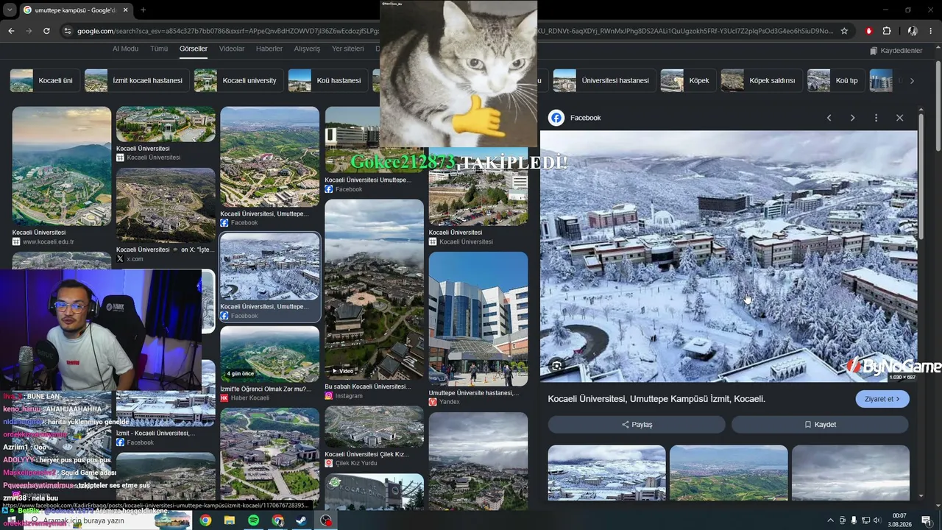Open the Umuttepe Üniversite hastanesi Yandex image
Viewport: 942px width, 530px height.
(x=478, y=319)
